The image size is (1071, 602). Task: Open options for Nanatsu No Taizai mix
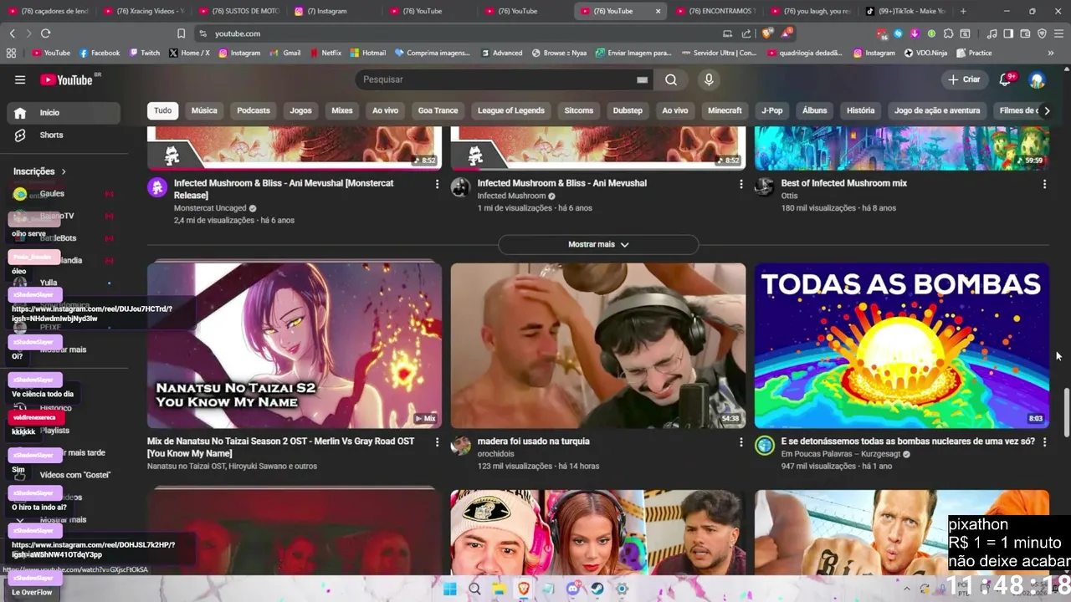(437, 441)
